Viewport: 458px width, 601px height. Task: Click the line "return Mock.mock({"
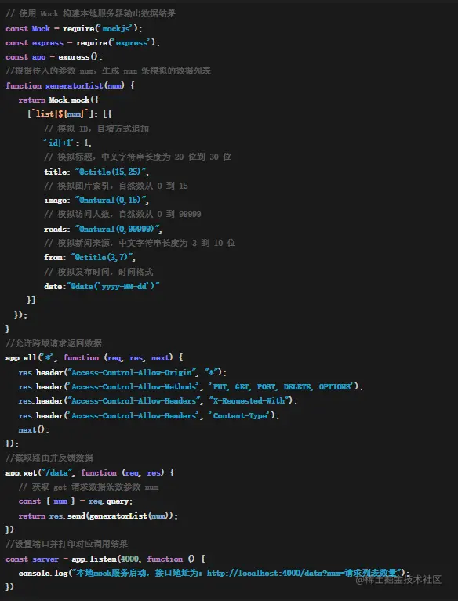(x=59, y=100)
